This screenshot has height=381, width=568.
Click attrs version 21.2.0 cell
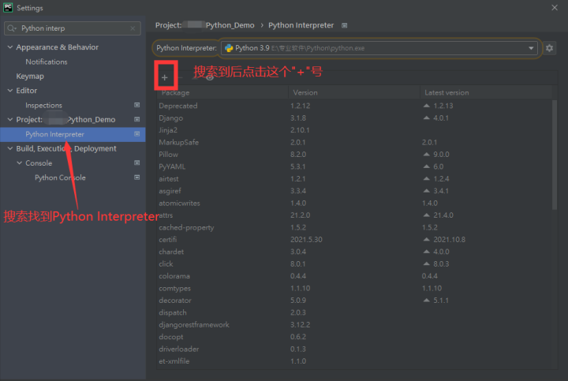click(300, 215)
